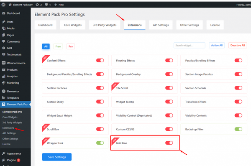Toggle the Grid Line extension switch

(169, 143)
